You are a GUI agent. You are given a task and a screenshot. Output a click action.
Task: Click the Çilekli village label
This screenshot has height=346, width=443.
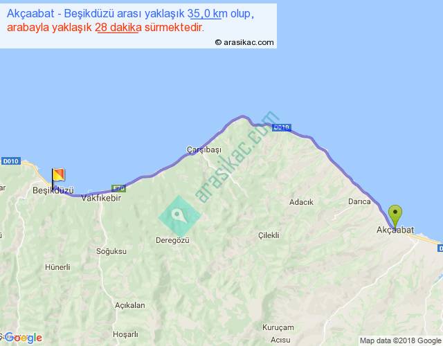click(268, 235)
